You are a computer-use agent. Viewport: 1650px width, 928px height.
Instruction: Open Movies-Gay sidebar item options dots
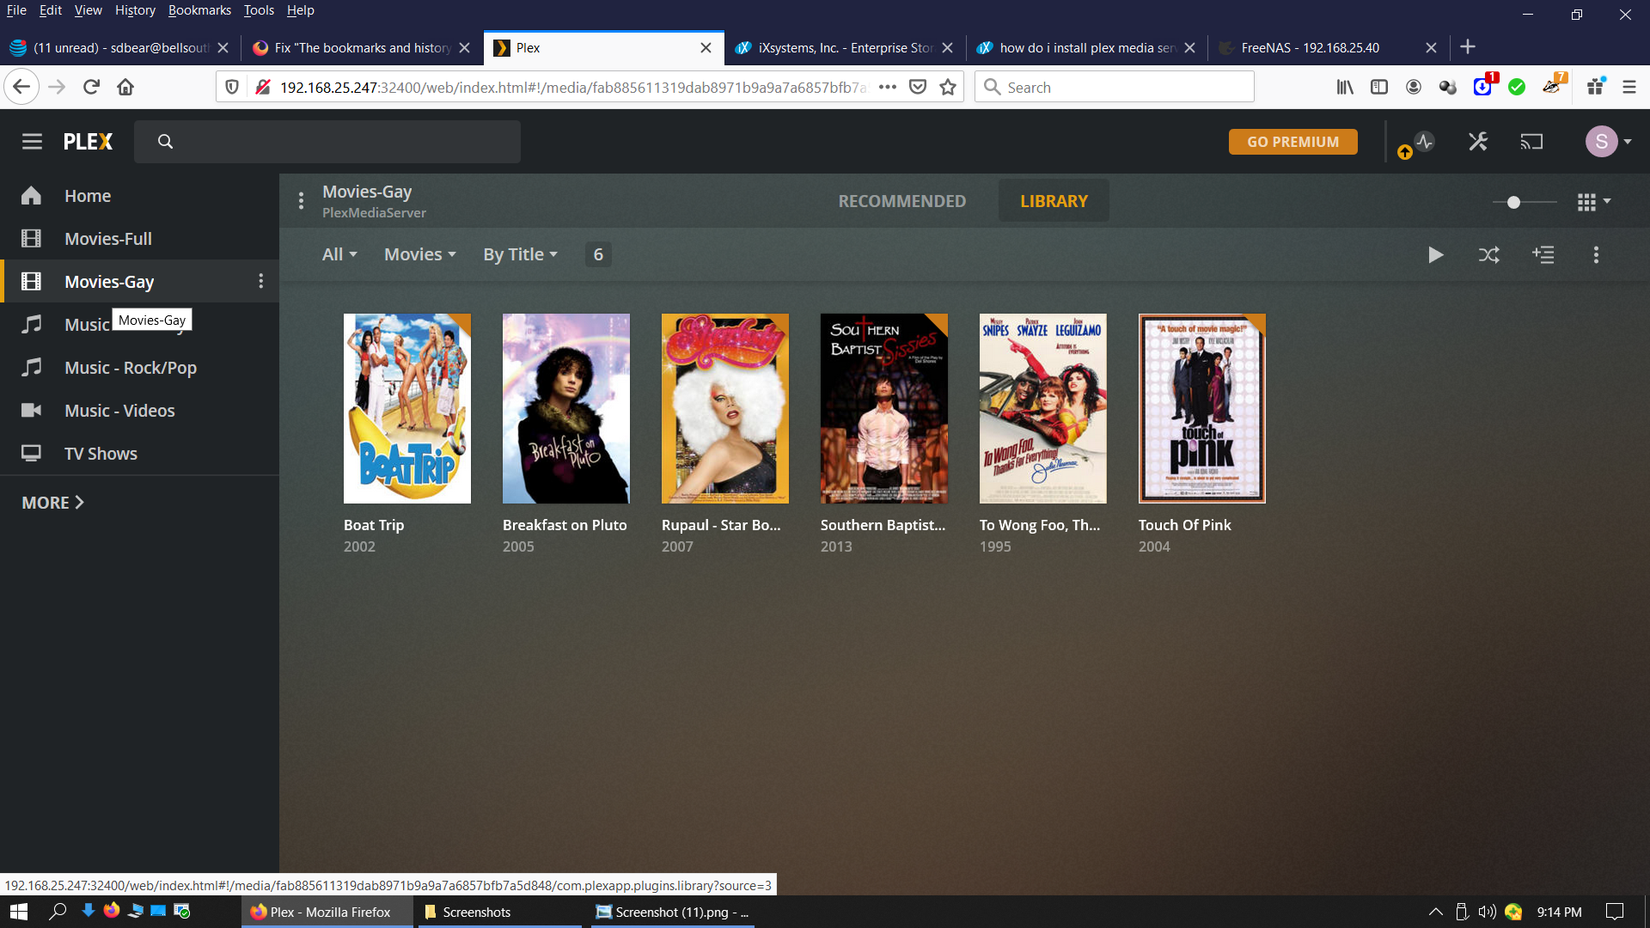(x=261, y=281)
